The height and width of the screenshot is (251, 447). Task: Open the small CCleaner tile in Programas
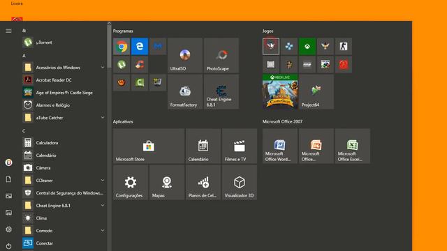coord(140,65)
